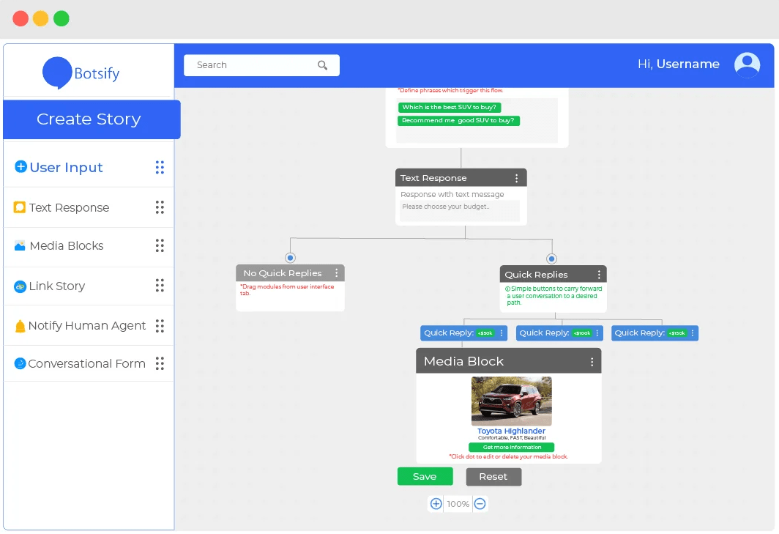
Task: Select the connector dot above No Quick Replies
Action: (x=290, y=258)
